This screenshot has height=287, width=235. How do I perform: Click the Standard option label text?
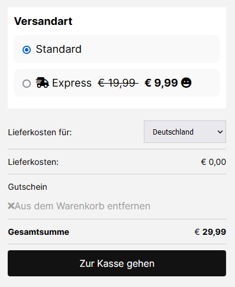click(59, 49)
